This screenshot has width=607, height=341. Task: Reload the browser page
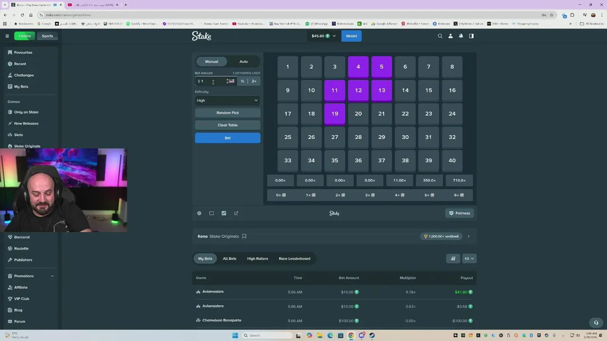[22, 15]
